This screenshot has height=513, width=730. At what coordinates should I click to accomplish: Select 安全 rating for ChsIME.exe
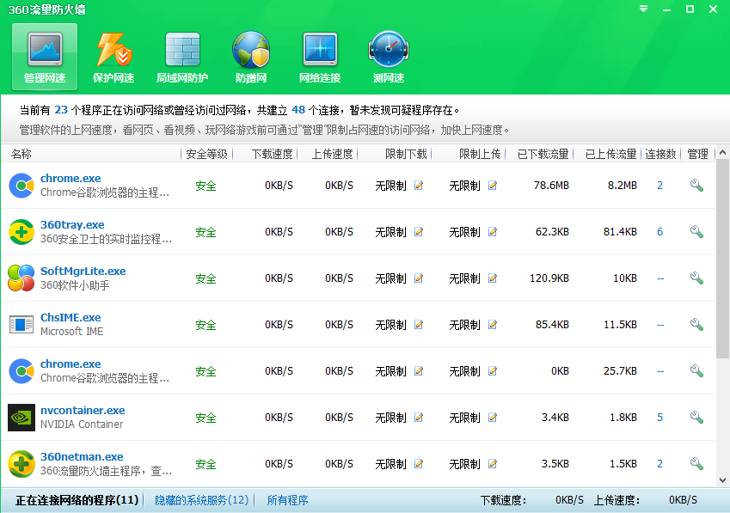[206, 325]
